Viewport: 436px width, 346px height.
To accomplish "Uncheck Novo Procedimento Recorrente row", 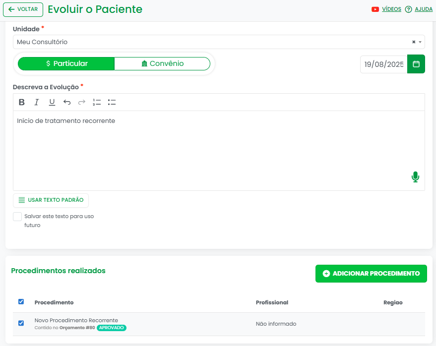I will coord(21,323).
